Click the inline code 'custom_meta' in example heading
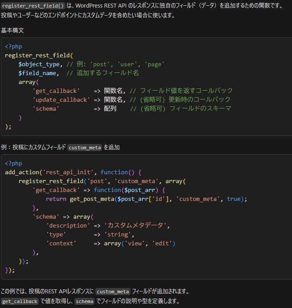Image resolution: width=292 pixels, height=308 pixels. click(x=85, y=148)
